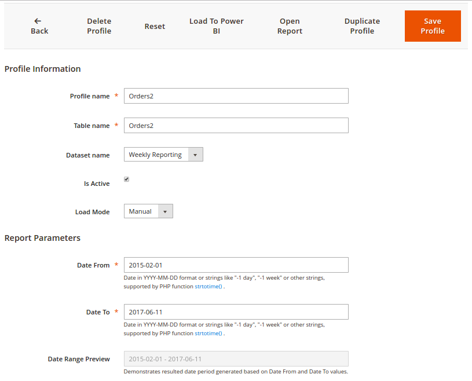Click the Load Mode dropdown arrow
472x381 pixels.
pos(165,211)
